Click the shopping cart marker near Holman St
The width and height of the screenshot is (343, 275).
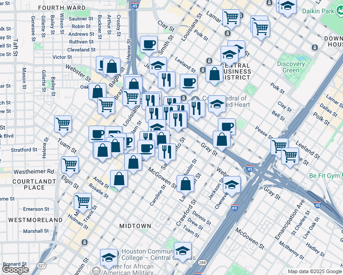83,201
